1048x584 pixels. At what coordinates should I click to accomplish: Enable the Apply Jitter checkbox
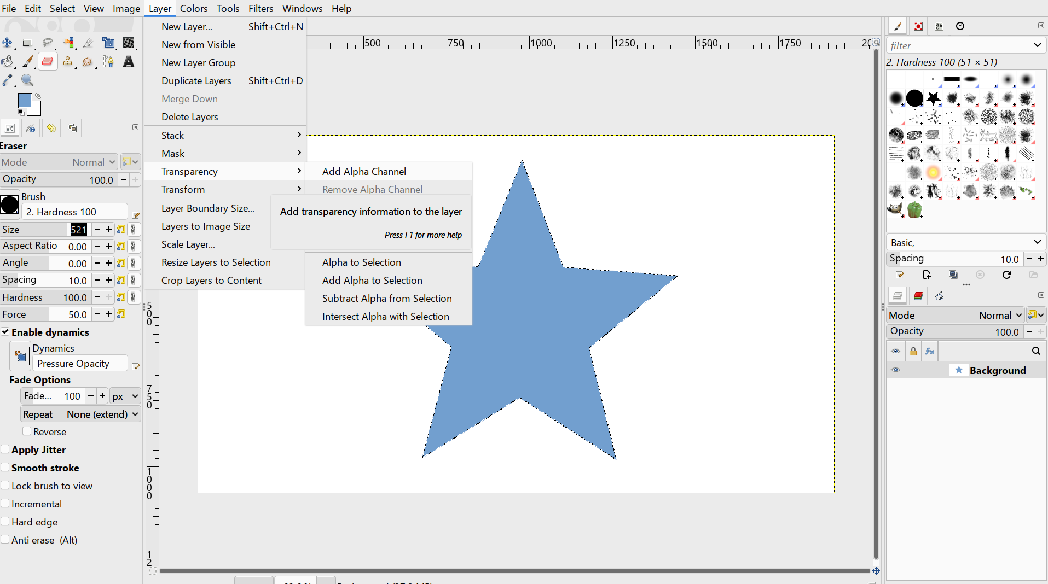coord(5,449)
